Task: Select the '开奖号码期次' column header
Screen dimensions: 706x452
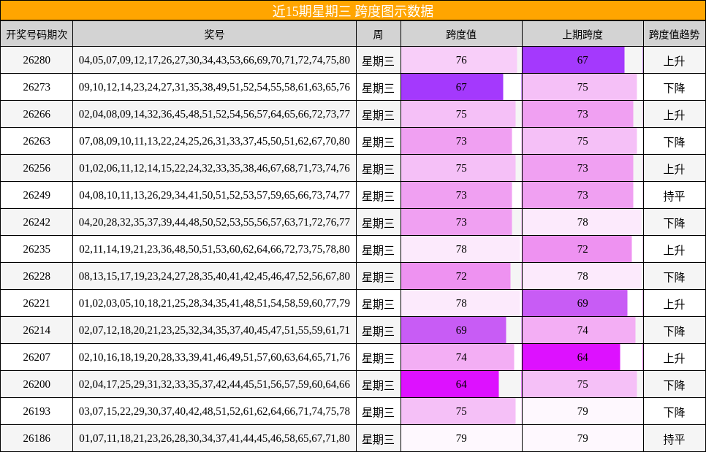Action: coord(37,34)
